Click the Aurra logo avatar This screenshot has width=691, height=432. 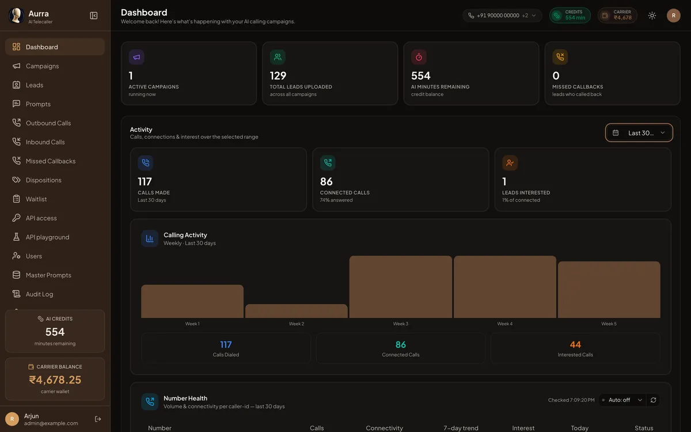click(x=16, y=16)
